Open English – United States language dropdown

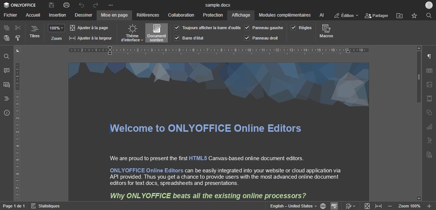[293, 206]
